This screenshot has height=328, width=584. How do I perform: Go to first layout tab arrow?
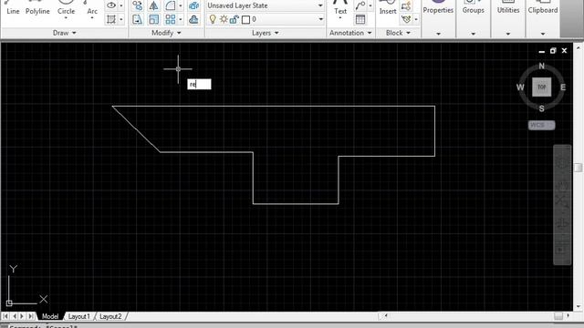coord(5,316)
